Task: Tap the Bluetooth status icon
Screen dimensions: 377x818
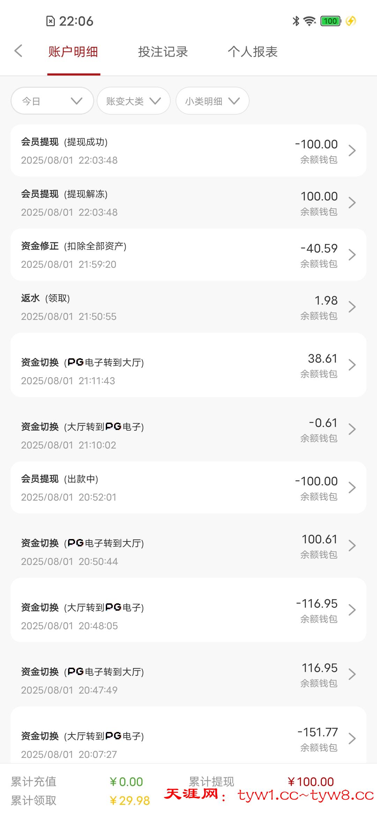Action: pyautogui.click(x=296, y=21)
